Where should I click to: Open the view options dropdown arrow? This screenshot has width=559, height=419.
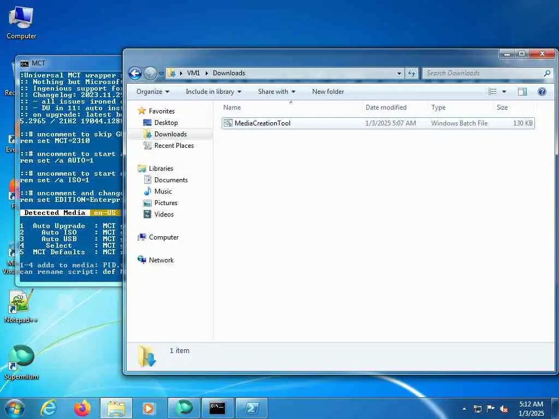click(x=504, y=92)
